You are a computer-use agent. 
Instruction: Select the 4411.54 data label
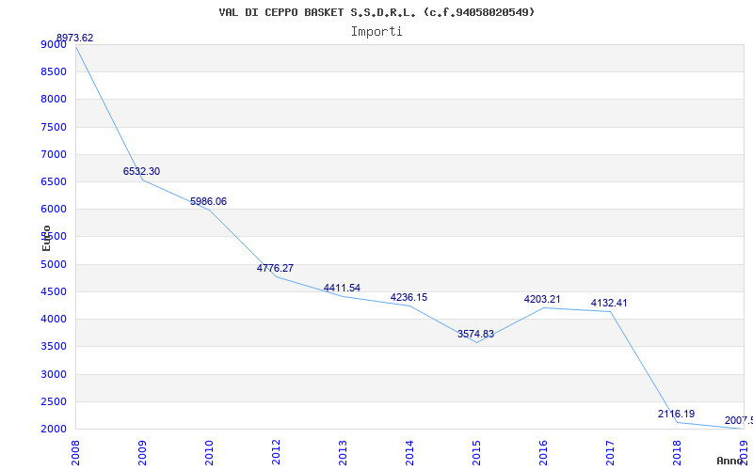coord(342,288)
